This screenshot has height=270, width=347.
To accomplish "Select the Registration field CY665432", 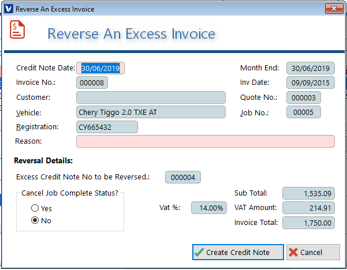I will tap(107, 127).
